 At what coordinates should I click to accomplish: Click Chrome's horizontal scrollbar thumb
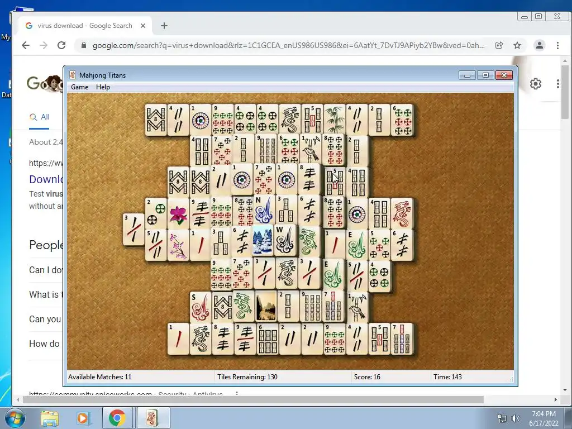click(x=253, y=400)
